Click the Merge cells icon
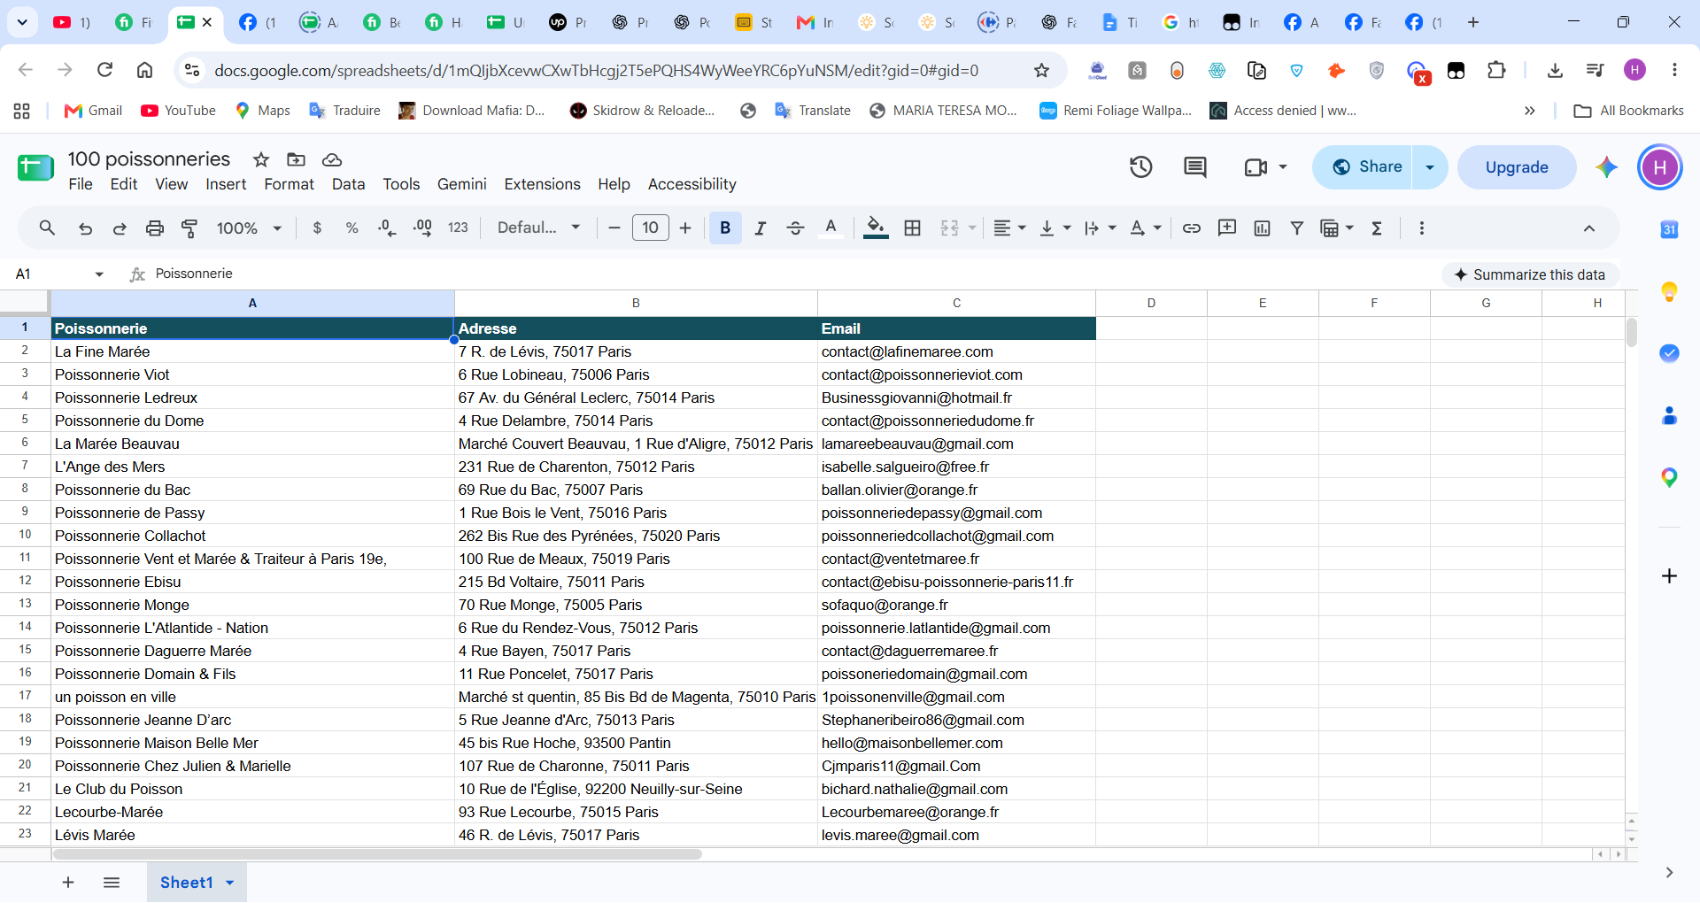This screenshot has height=903, width=1700. pyautogui.click(x=949, y=228)
